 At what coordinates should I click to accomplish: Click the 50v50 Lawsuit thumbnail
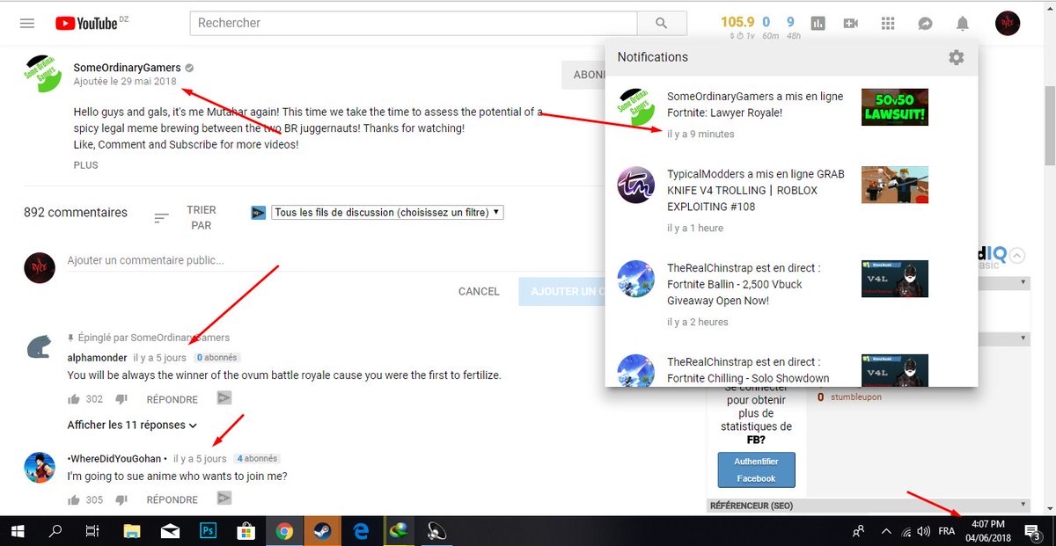pos(895,107)
